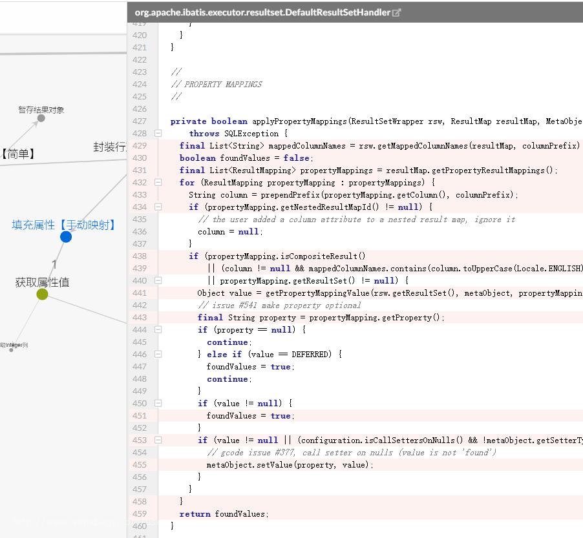This screenshot has width=583, height=538.
Task: Select the blue 填充属性 graph node
Action: (66, 236)
